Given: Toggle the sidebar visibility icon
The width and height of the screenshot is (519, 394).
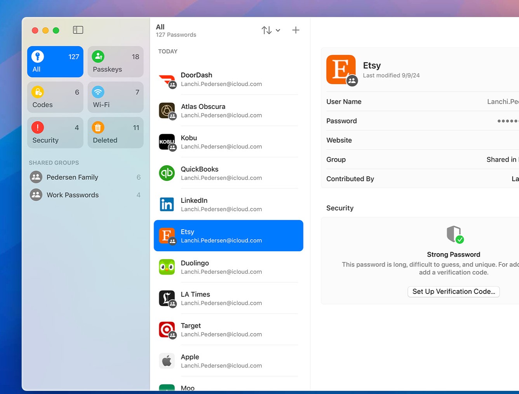Looking at the screenshot, I should point(78,30).
